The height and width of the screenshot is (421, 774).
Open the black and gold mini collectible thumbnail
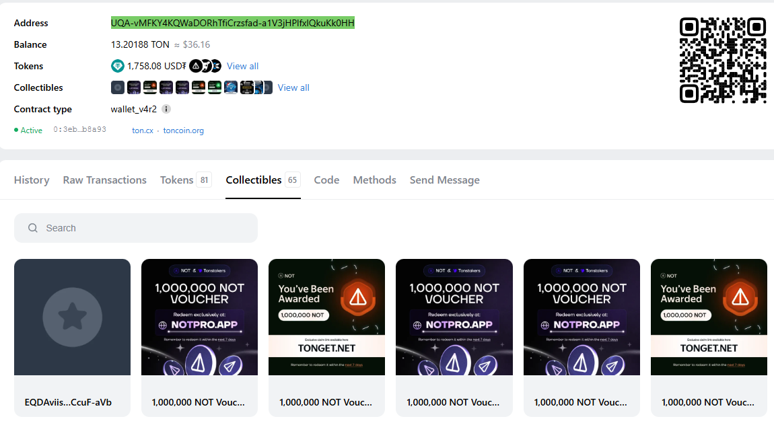[247, 87]
